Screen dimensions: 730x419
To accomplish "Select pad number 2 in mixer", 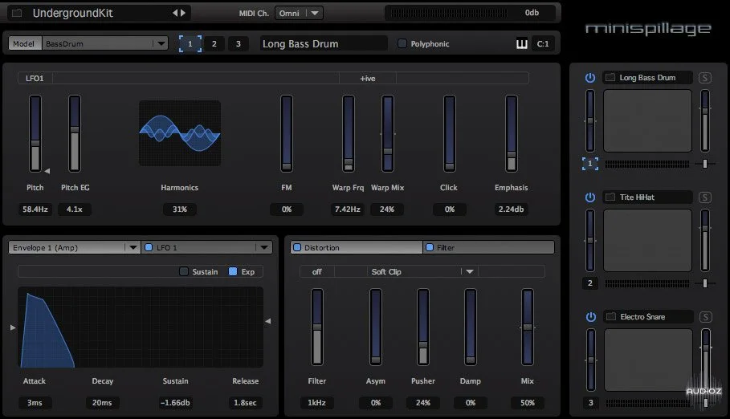I will click(x=590, y=283).
